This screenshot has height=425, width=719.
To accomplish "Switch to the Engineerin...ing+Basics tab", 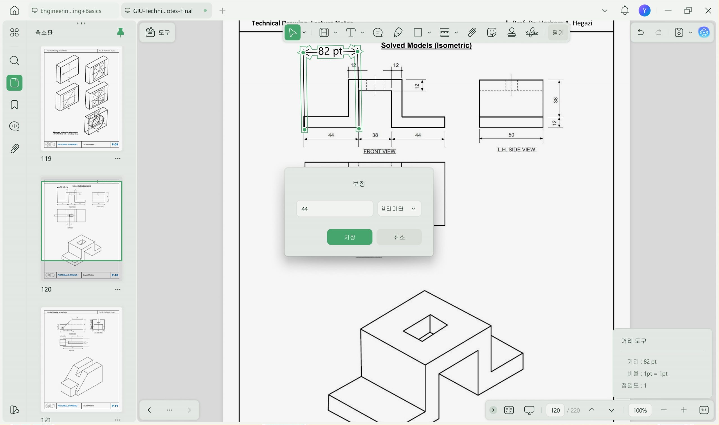I will pos(74,11).
